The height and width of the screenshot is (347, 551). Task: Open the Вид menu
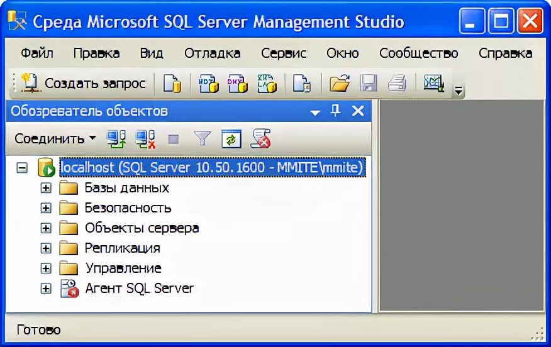(x=152, y=53)
